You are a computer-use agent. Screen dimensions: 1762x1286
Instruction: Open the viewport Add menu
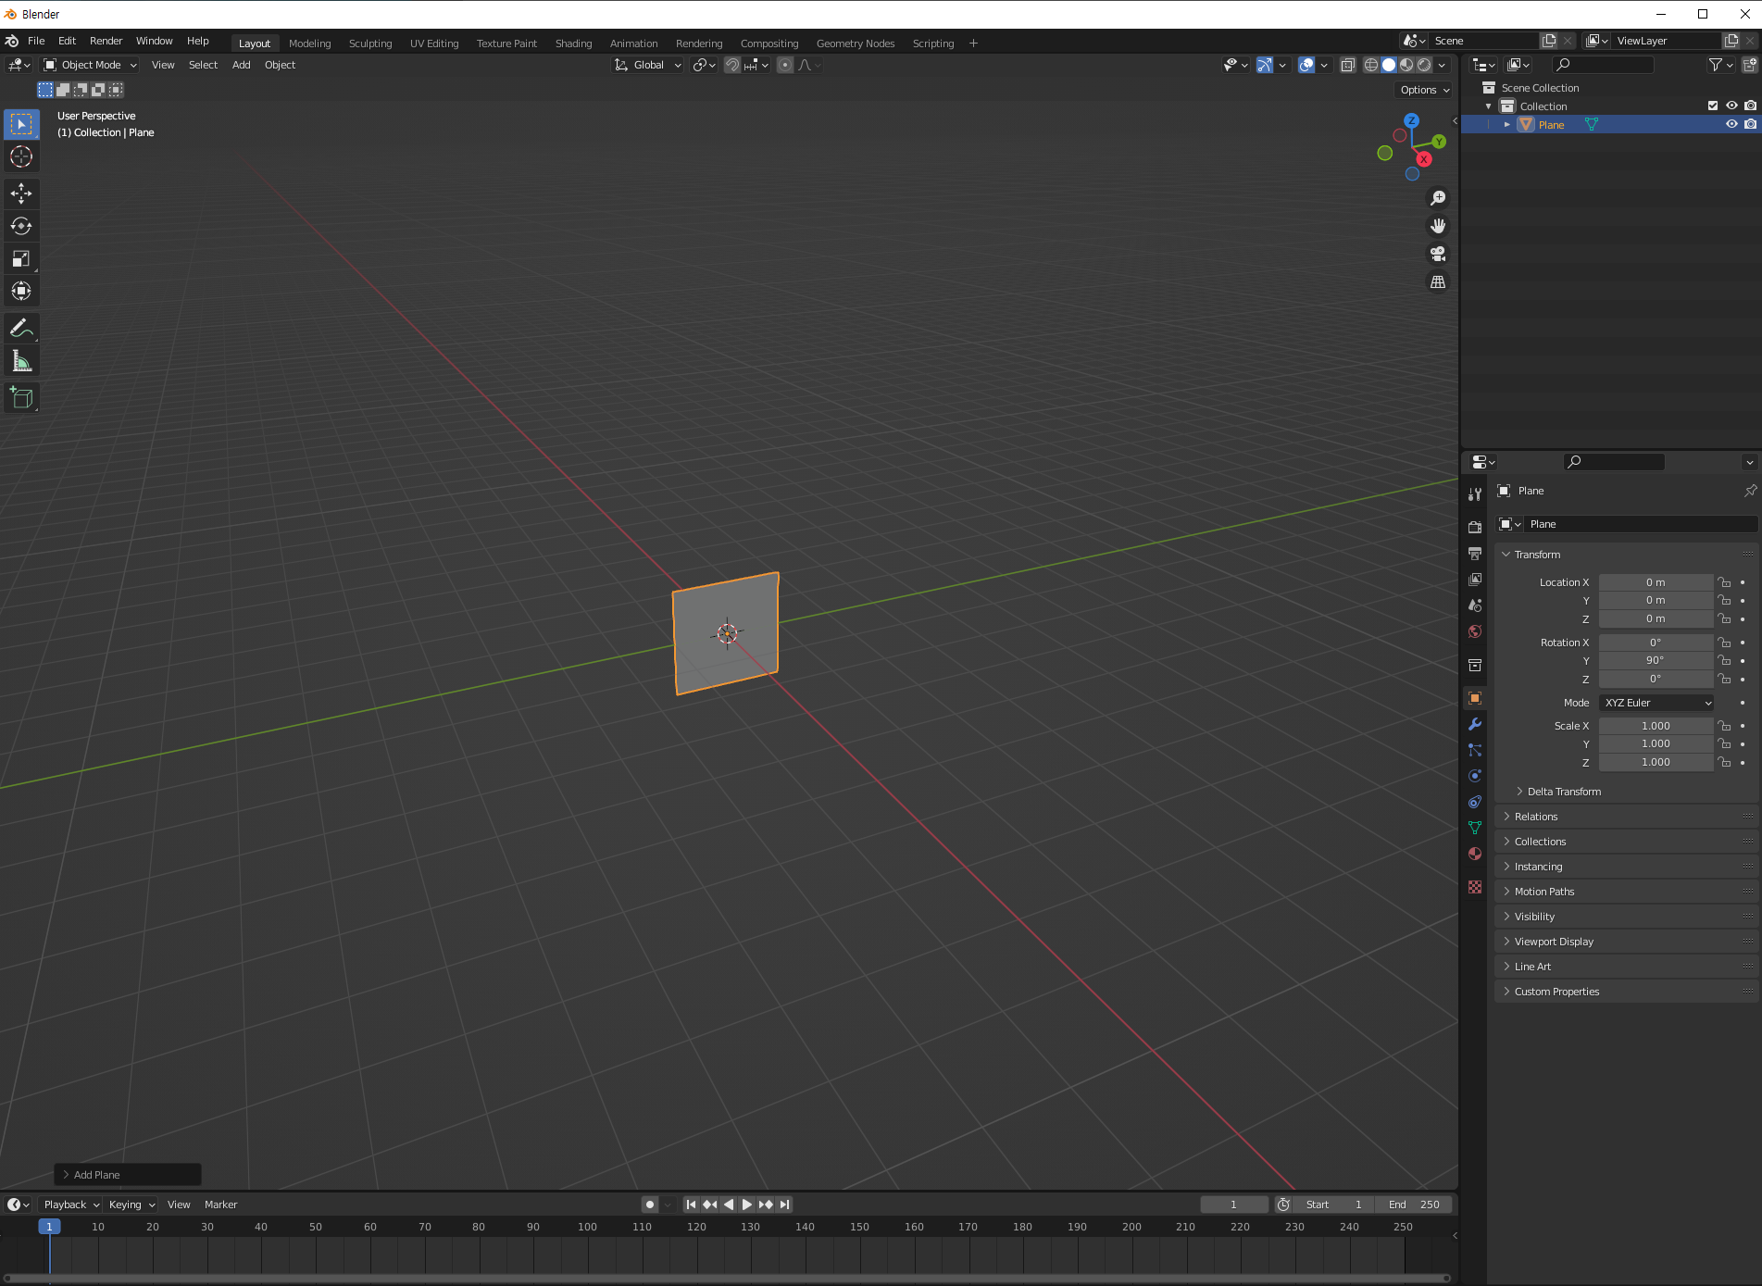pos(241,65)
